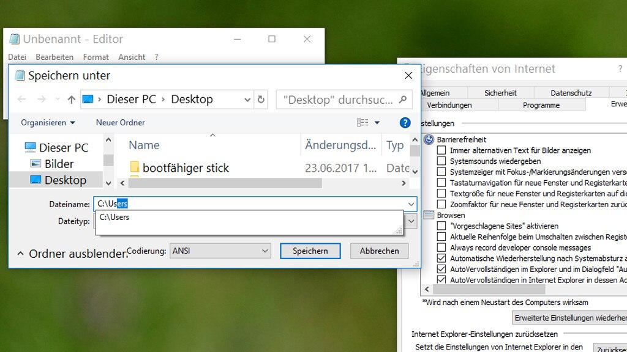Expand the Dateiname combo box

coord(411,204)
